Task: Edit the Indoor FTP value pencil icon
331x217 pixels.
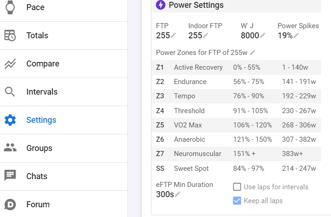Action: pos(206,36)
